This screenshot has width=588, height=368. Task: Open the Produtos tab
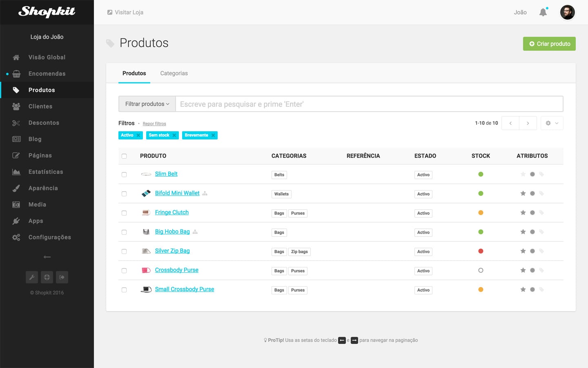pyautogui.click(x=134, y=73)
